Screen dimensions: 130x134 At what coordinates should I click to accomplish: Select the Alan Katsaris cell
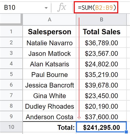49,64
